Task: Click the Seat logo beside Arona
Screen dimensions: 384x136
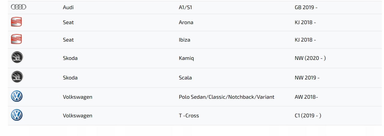Action: click(x=16, y=22)
